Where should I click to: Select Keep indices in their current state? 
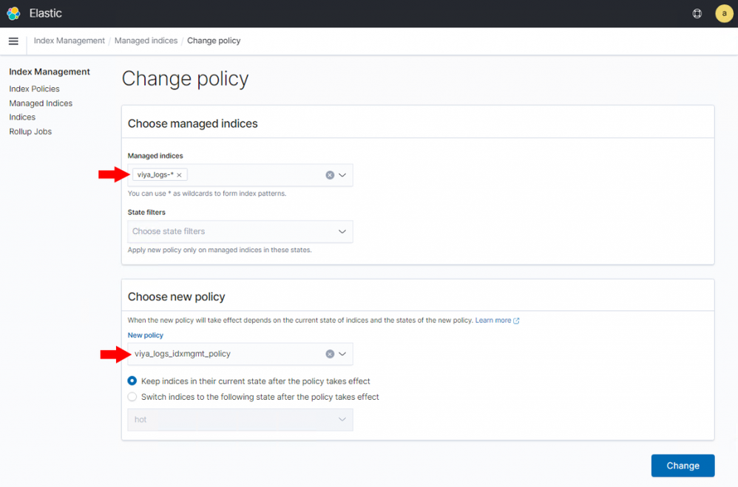(132, 381)
